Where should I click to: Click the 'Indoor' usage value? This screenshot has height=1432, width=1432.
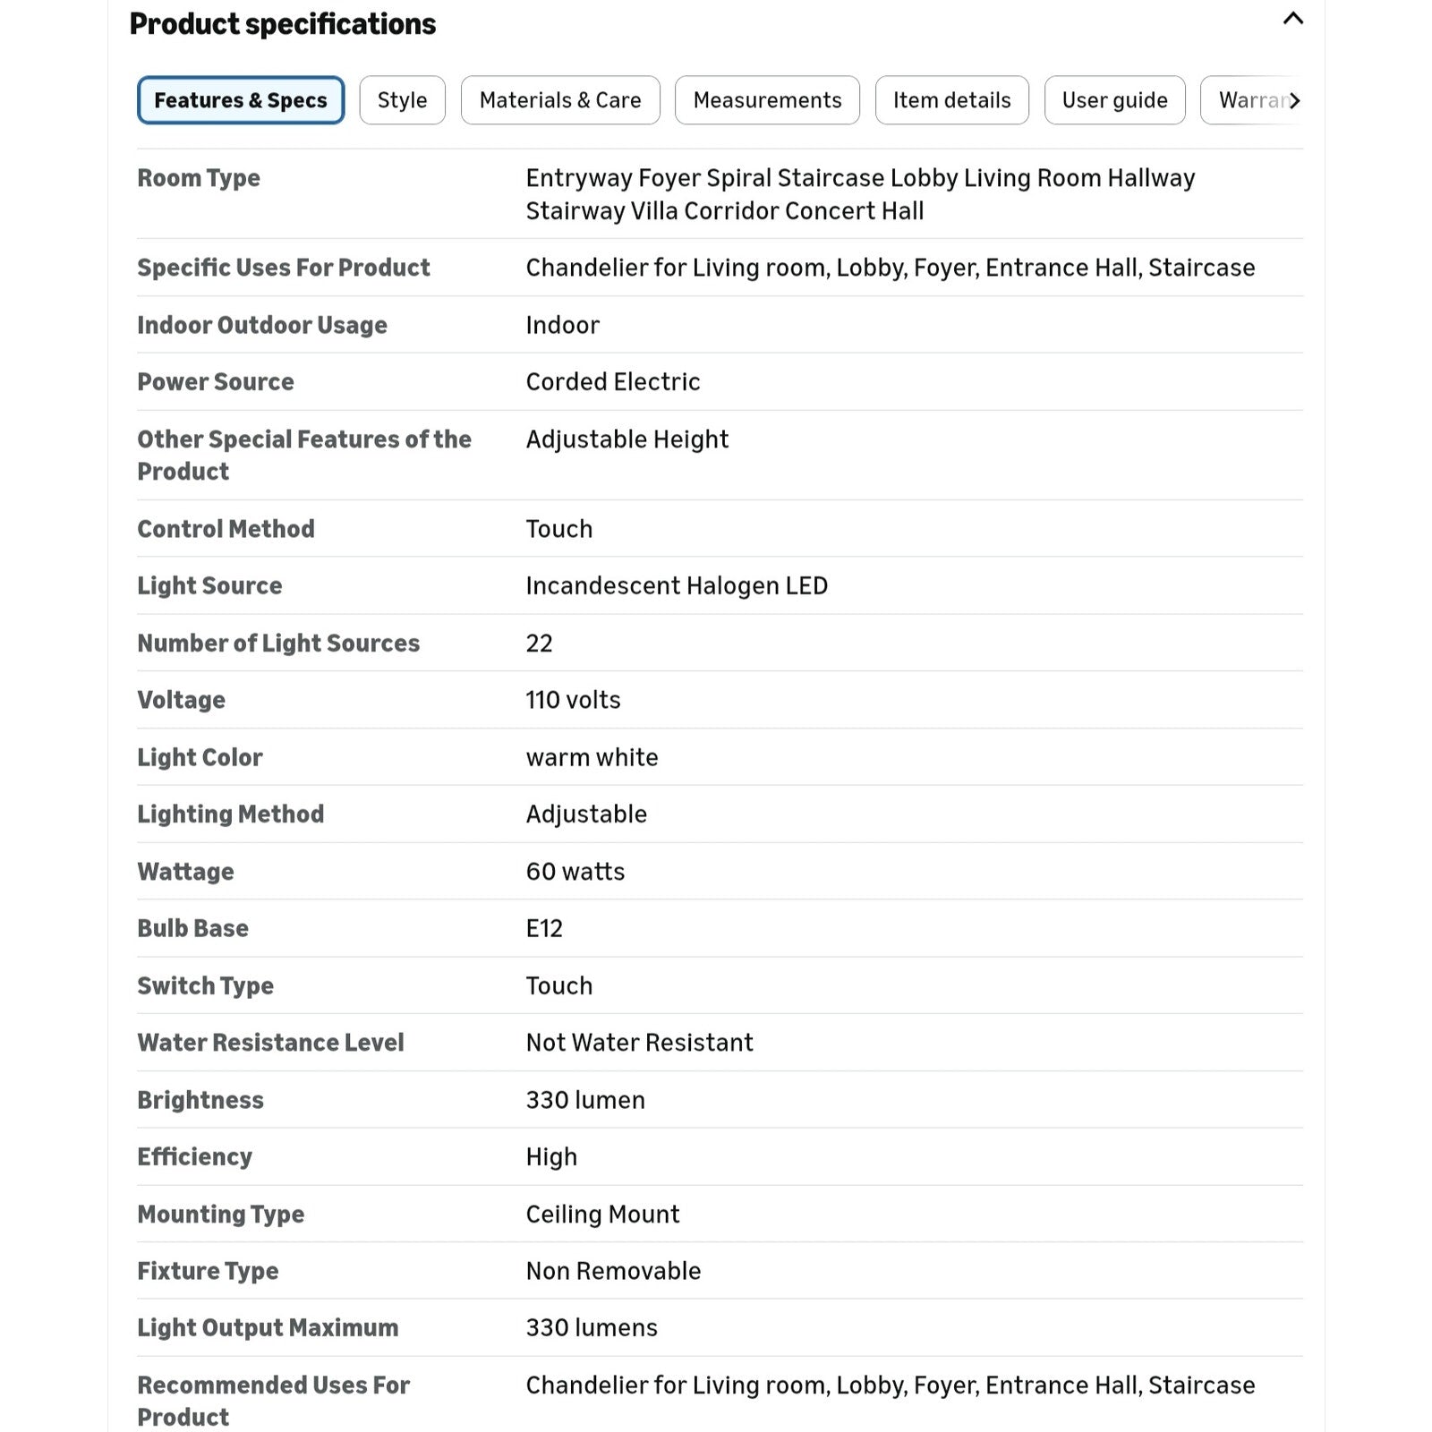563,325
